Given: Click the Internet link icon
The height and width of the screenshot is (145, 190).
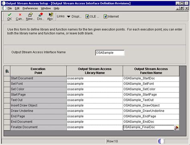Looking at the screenshot, I should click(x=105, y=16).
